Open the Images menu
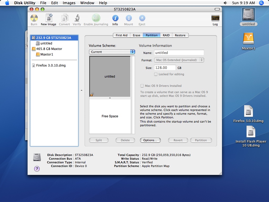The width and height of the screenshot is (269, 202). coord(69,3)
